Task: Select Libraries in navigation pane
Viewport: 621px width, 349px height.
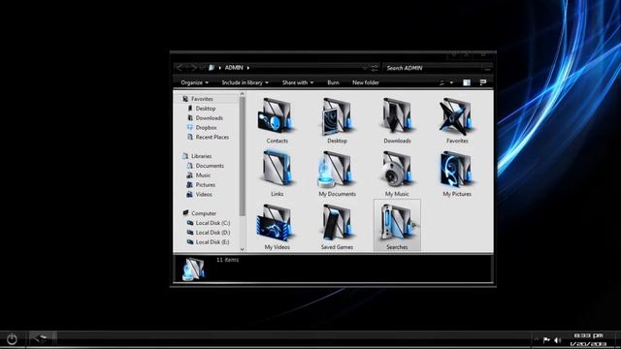Action: (x=197, y=156)
